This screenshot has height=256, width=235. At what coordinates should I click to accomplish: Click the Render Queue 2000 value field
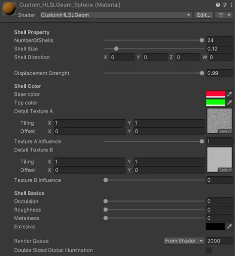click(219, 241)
